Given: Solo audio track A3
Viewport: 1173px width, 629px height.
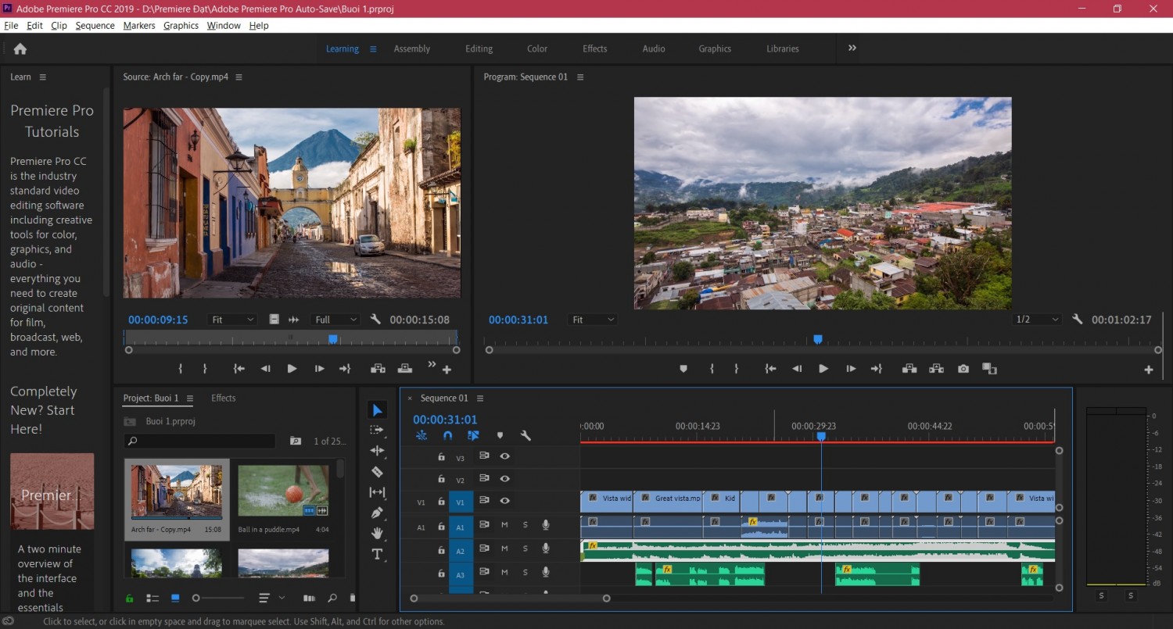Looking at the screenshot, I should click(x=526, y=573).
